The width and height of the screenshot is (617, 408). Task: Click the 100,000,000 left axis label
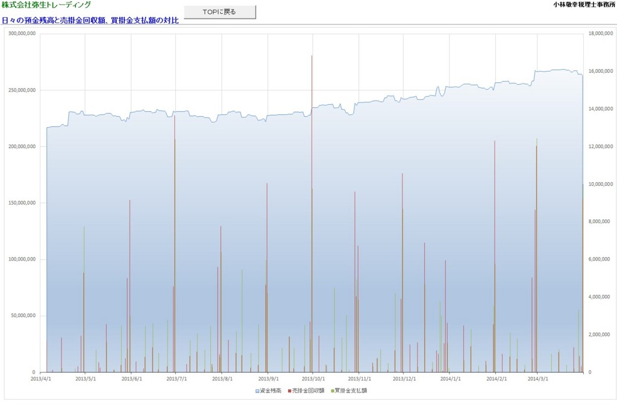(22, 259)
